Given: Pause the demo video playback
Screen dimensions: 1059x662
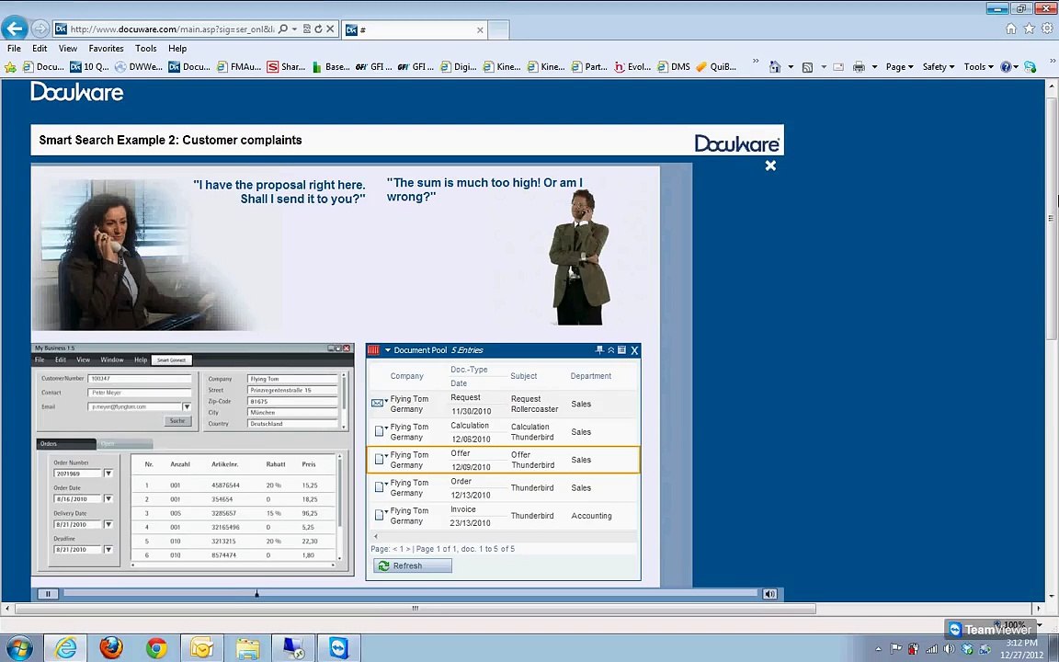Looking at the screenshot, I should (48, 594).
